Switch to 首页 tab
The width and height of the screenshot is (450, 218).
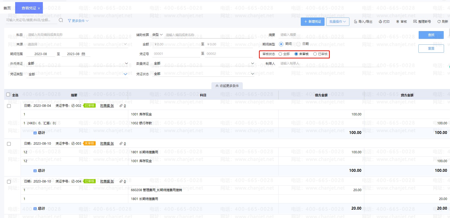[x=7, y=8]
